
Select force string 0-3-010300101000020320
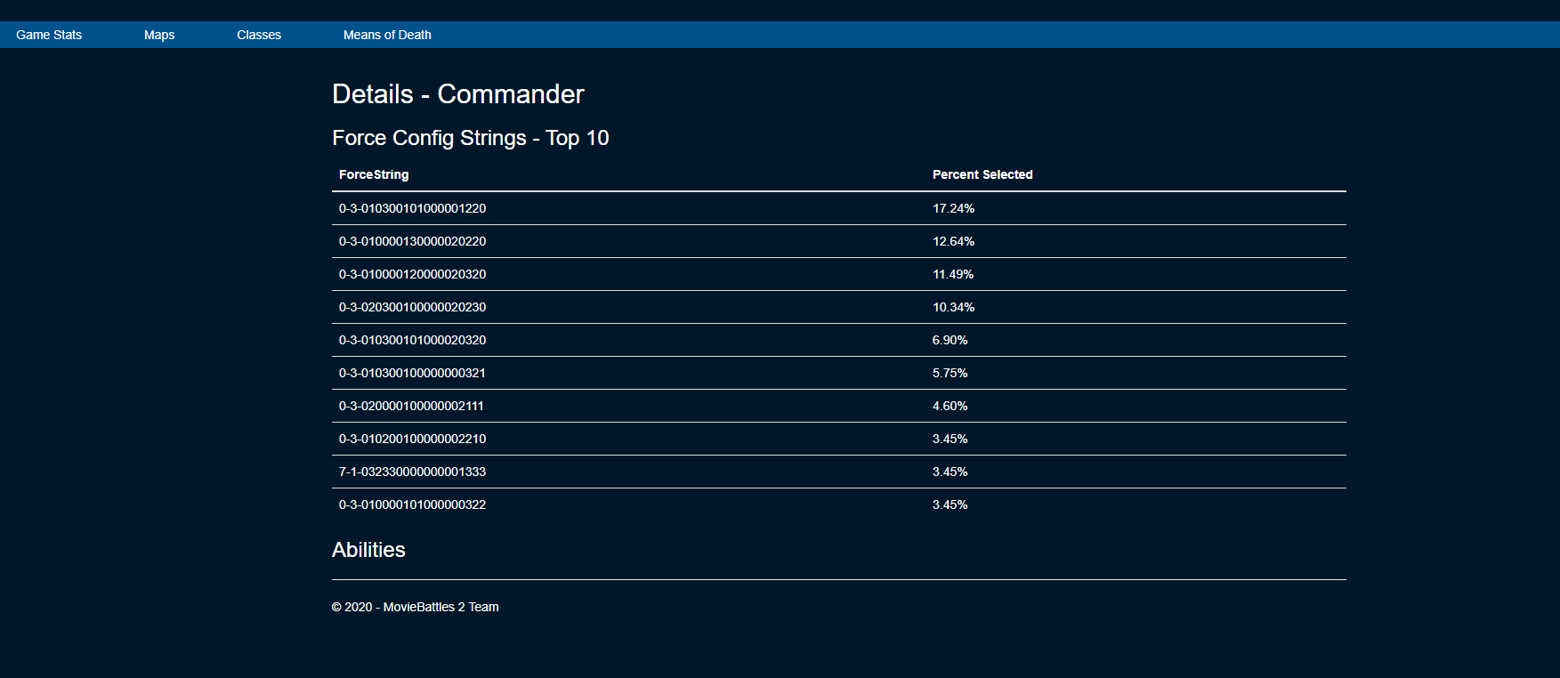coord(412,340)
